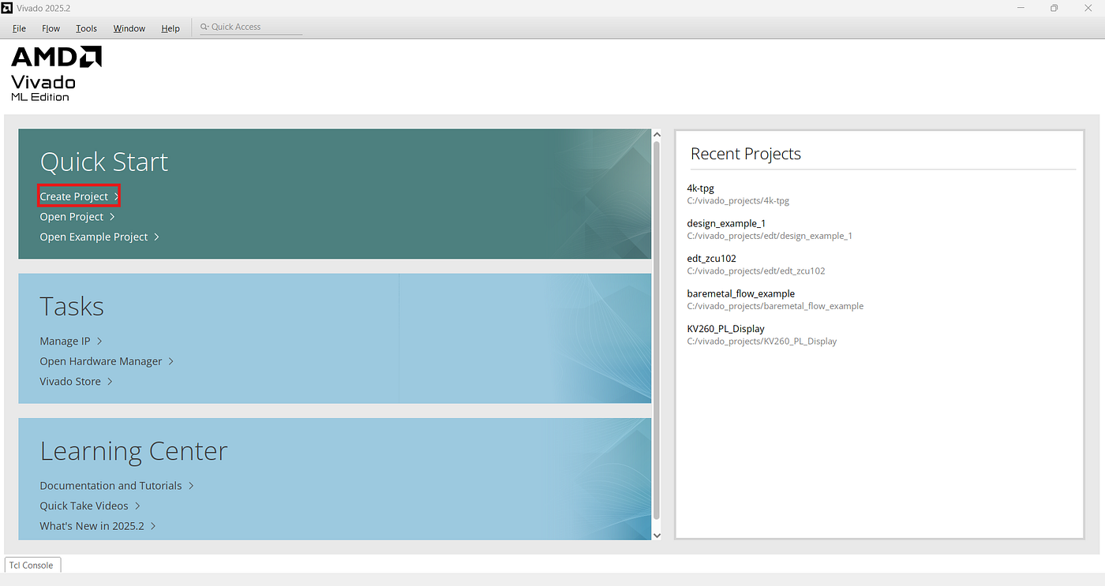1105x586 pixels.
Task: Open recent project design_example_1
Action: coord(726,223)
